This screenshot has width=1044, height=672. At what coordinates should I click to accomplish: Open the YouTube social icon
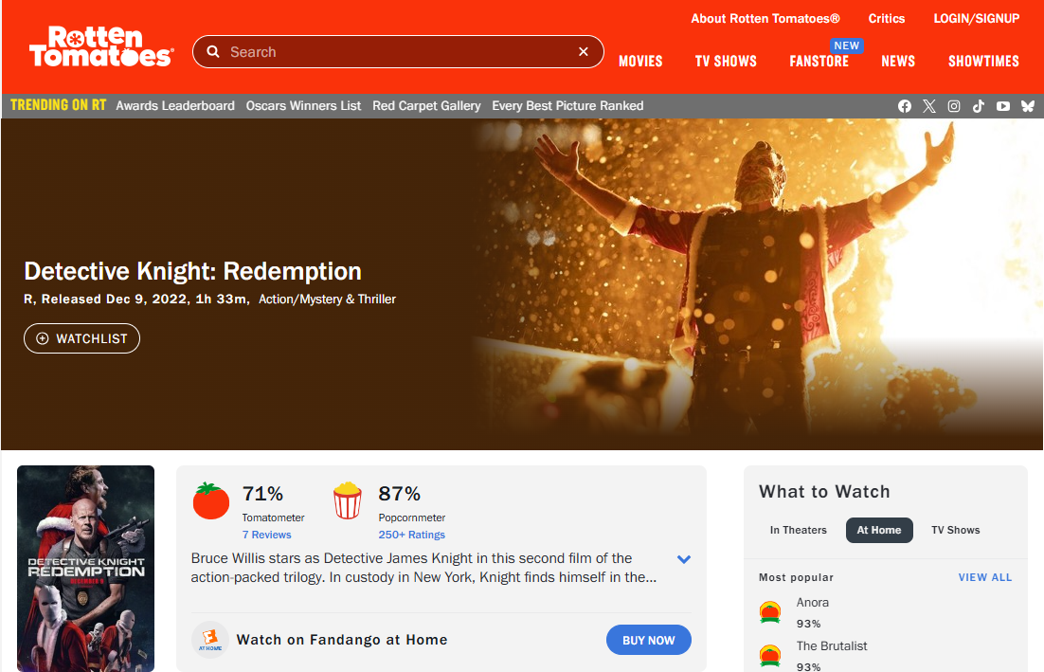pos(1003,106)
